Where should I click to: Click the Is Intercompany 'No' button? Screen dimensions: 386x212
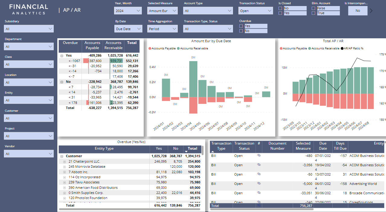coord(358,11)
